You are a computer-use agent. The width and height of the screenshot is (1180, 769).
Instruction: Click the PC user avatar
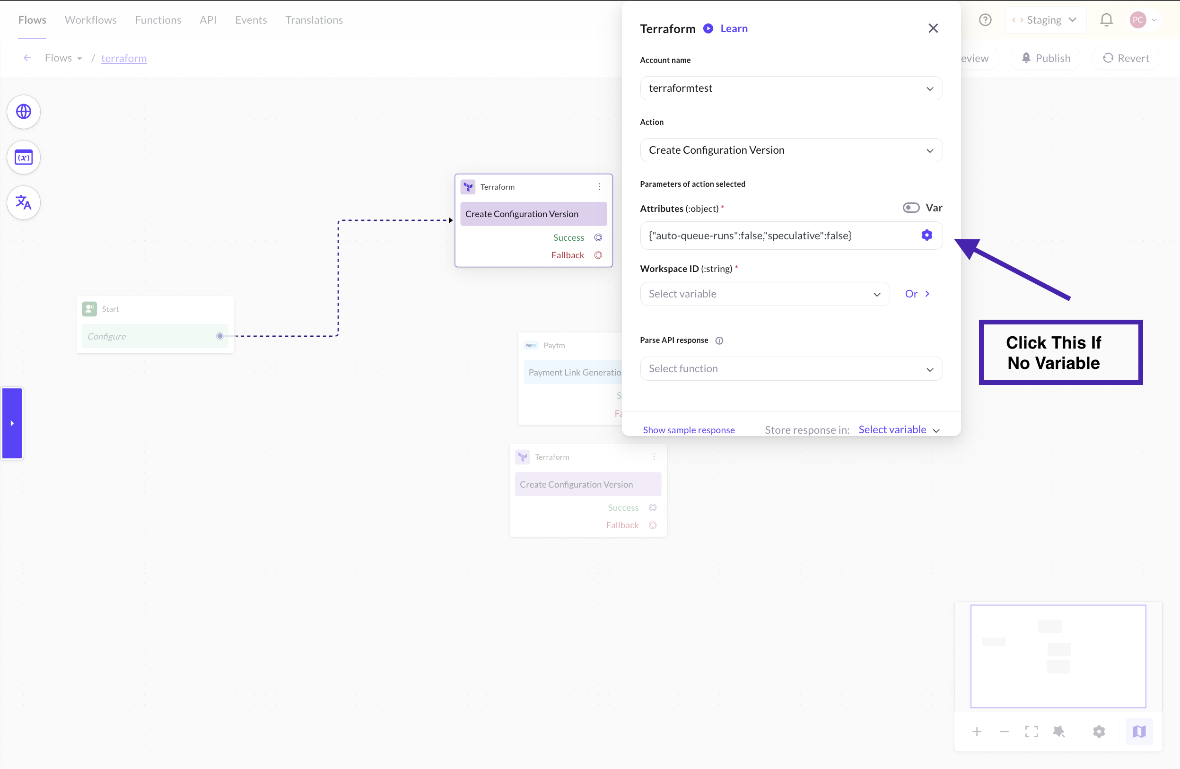click(1138, 20)
